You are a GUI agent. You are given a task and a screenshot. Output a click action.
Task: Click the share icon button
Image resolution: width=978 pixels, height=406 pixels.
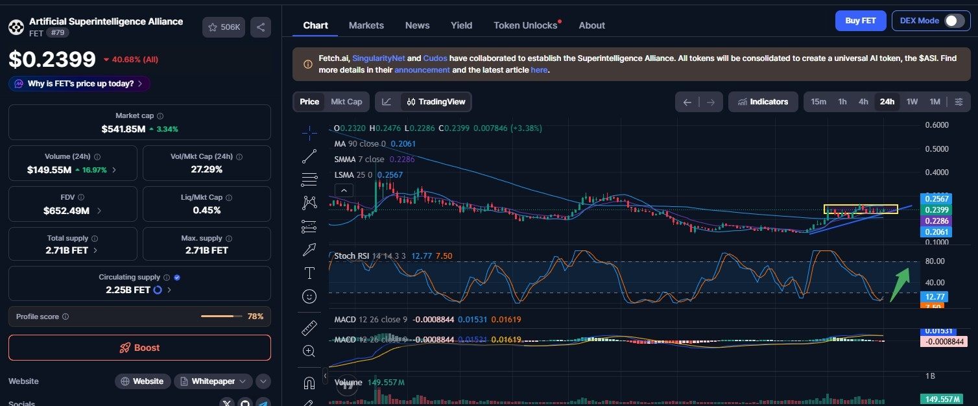(261, 27)
